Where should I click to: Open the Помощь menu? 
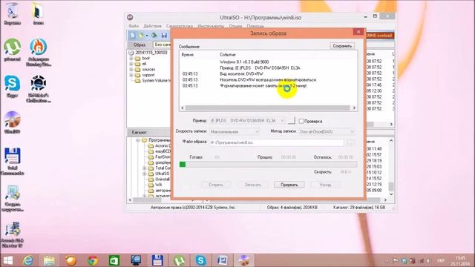coord(255,26)
